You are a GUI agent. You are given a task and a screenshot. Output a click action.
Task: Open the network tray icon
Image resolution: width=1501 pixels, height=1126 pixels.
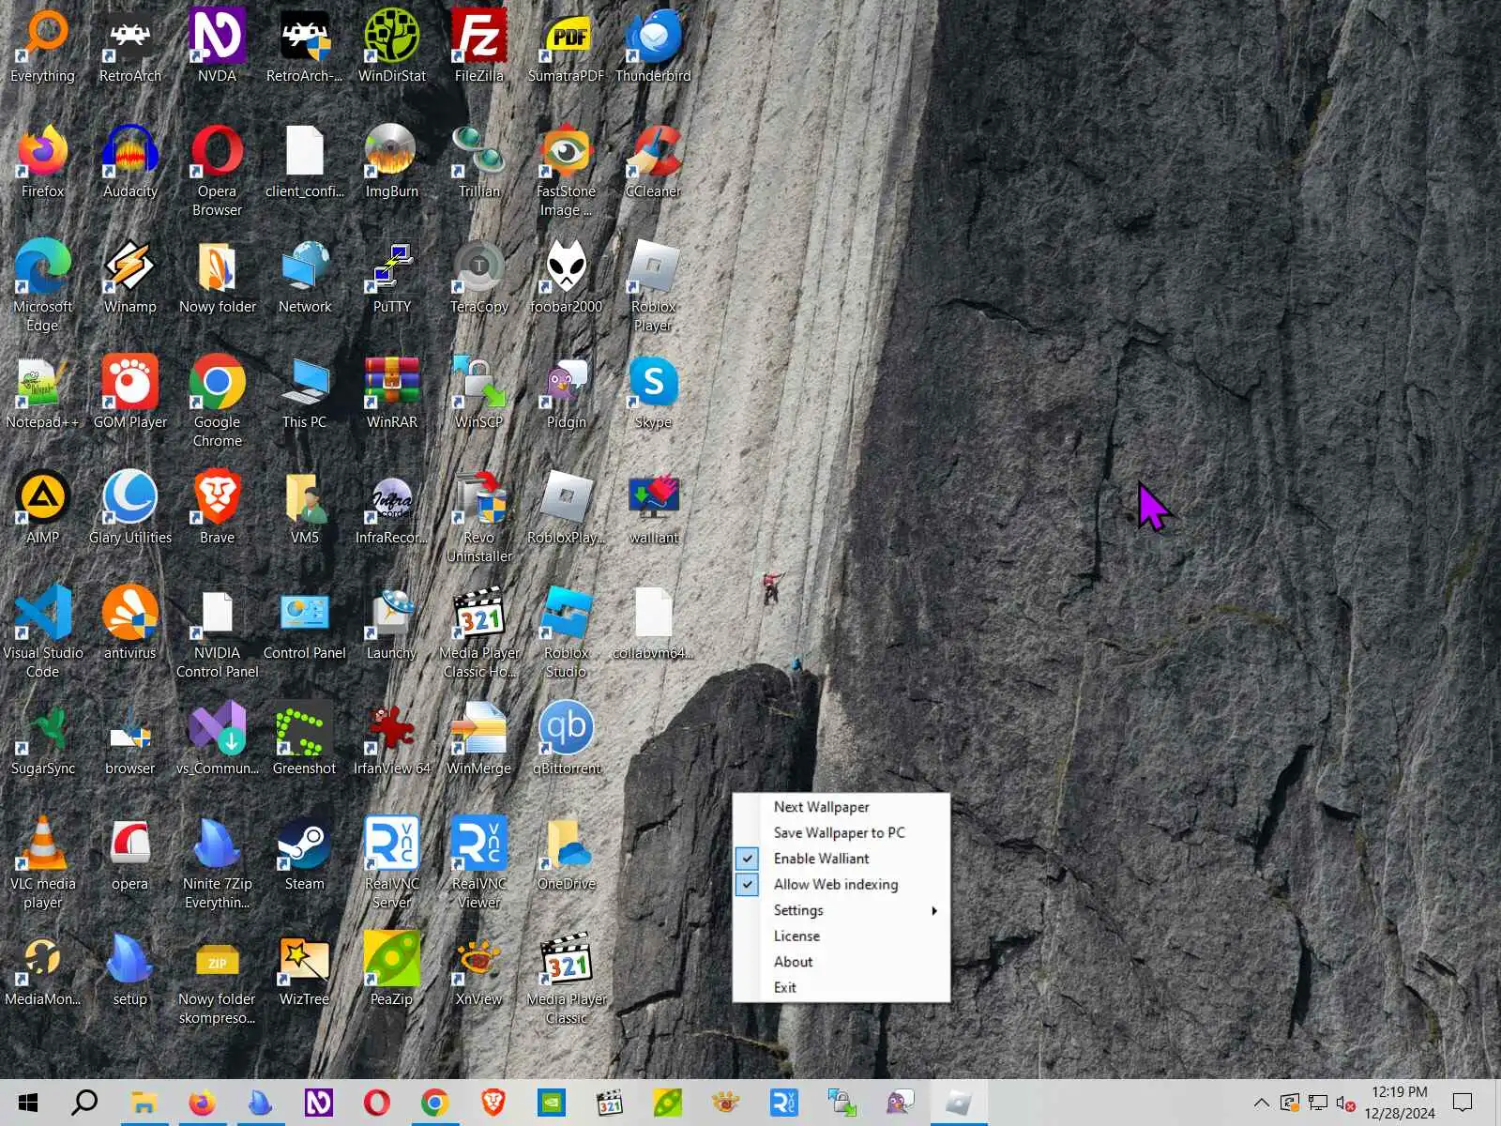1318,1103
